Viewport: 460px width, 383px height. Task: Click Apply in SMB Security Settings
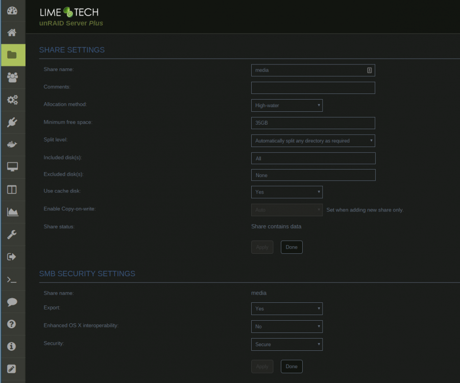click(x=262, y=366)
